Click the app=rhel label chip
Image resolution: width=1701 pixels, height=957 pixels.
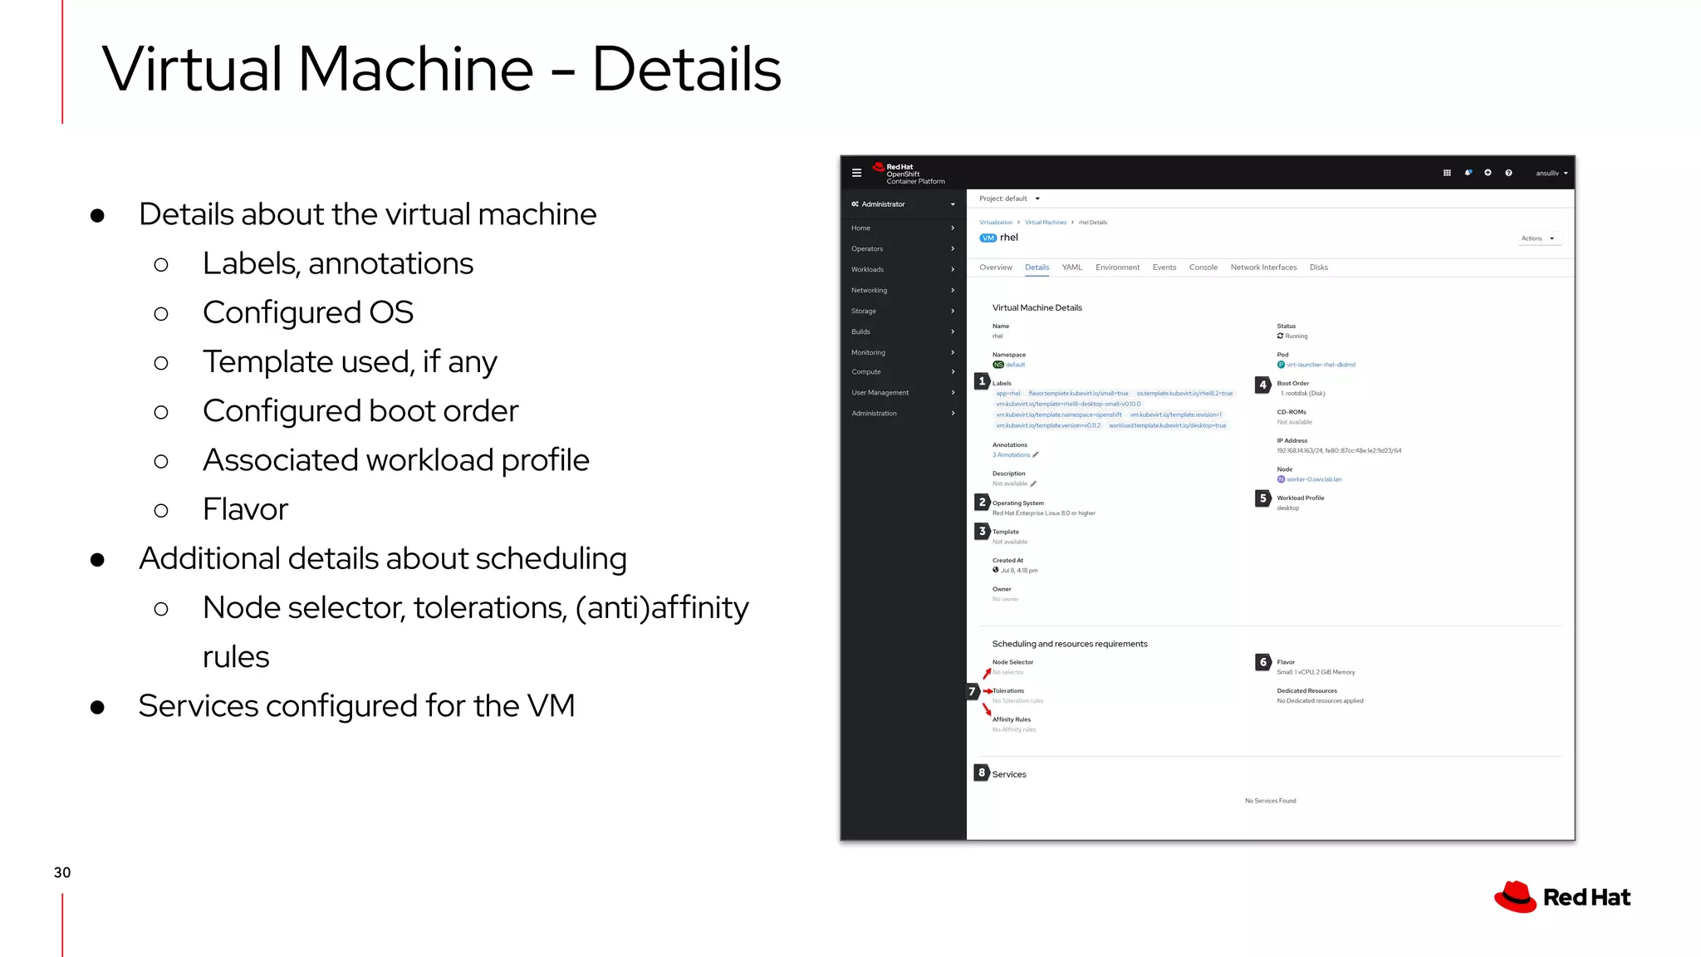pos(1007,393)
